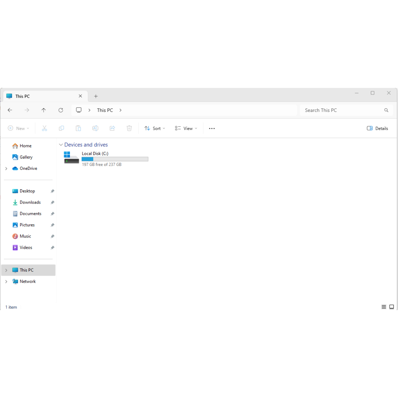Click the Copy icon in toolbar
The image size is (398, 398).
coord(61,128)
